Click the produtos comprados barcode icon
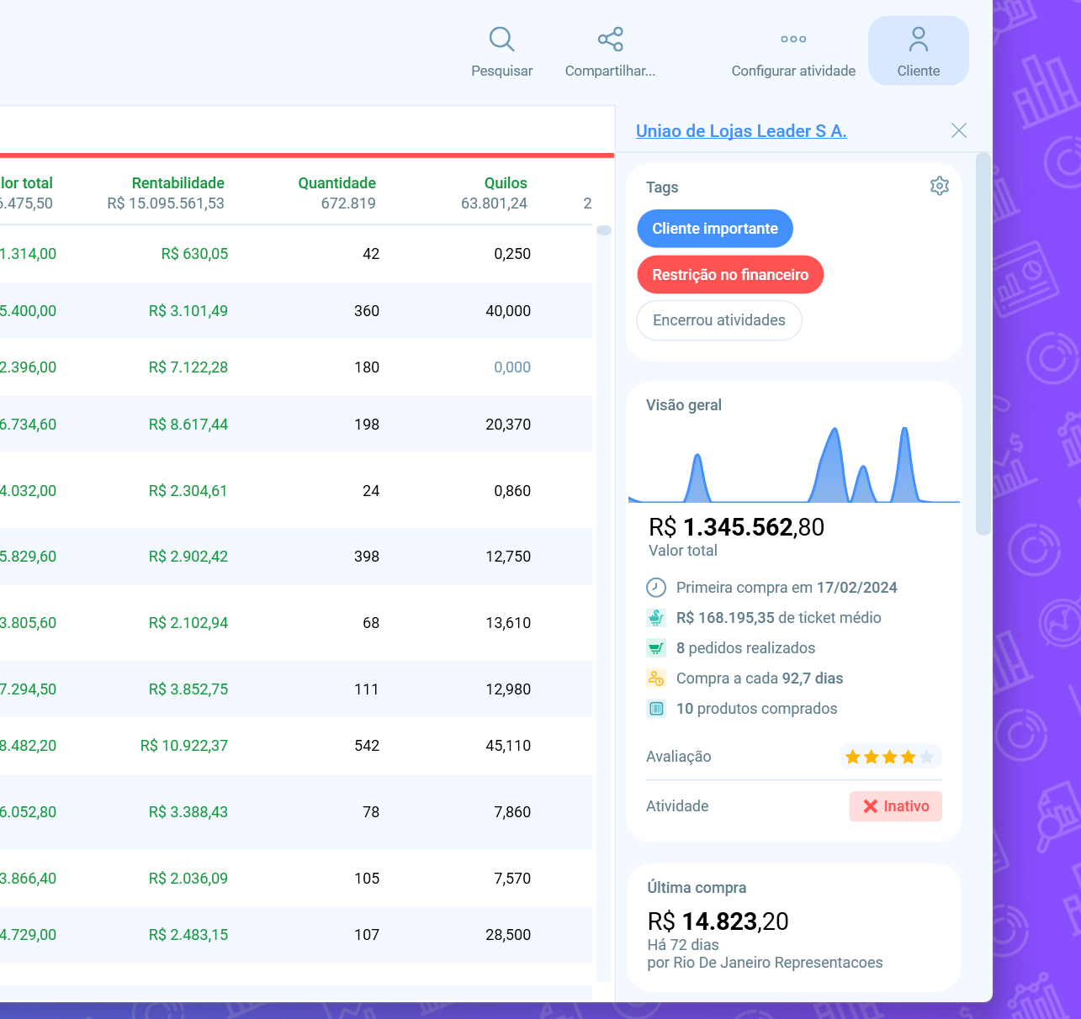Viewport: 1081px width, 1019px height. 656,709
